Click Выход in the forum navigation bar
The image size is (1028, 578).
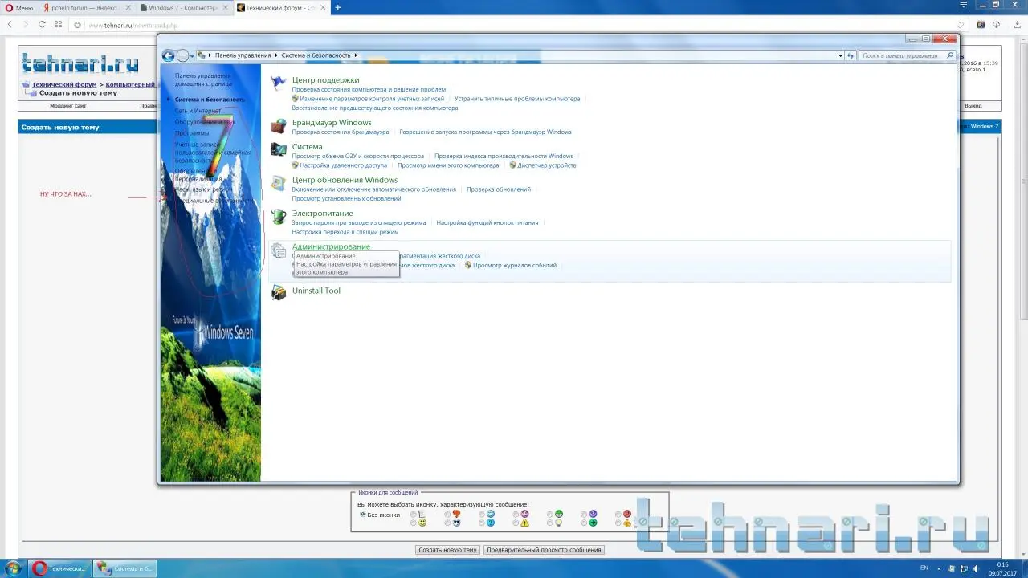point(973,106)
